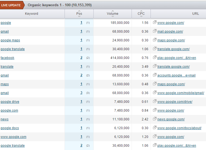Screen dimensions: 206x150
Task: Select CPC value 1.56
Action: [145, 23]
